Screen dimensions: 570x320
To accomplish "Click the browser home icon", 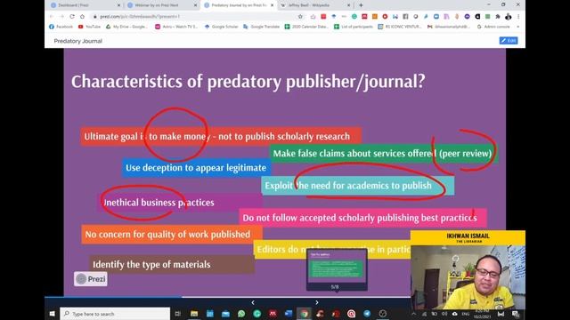I will pyautogui.click(x=83, y=17).
